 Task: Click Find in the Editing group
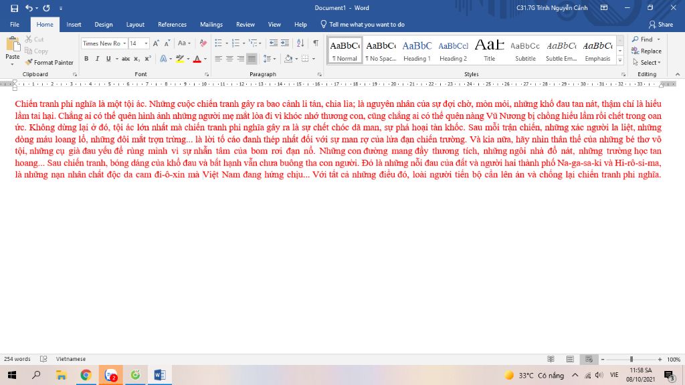(x=643, y=39)
